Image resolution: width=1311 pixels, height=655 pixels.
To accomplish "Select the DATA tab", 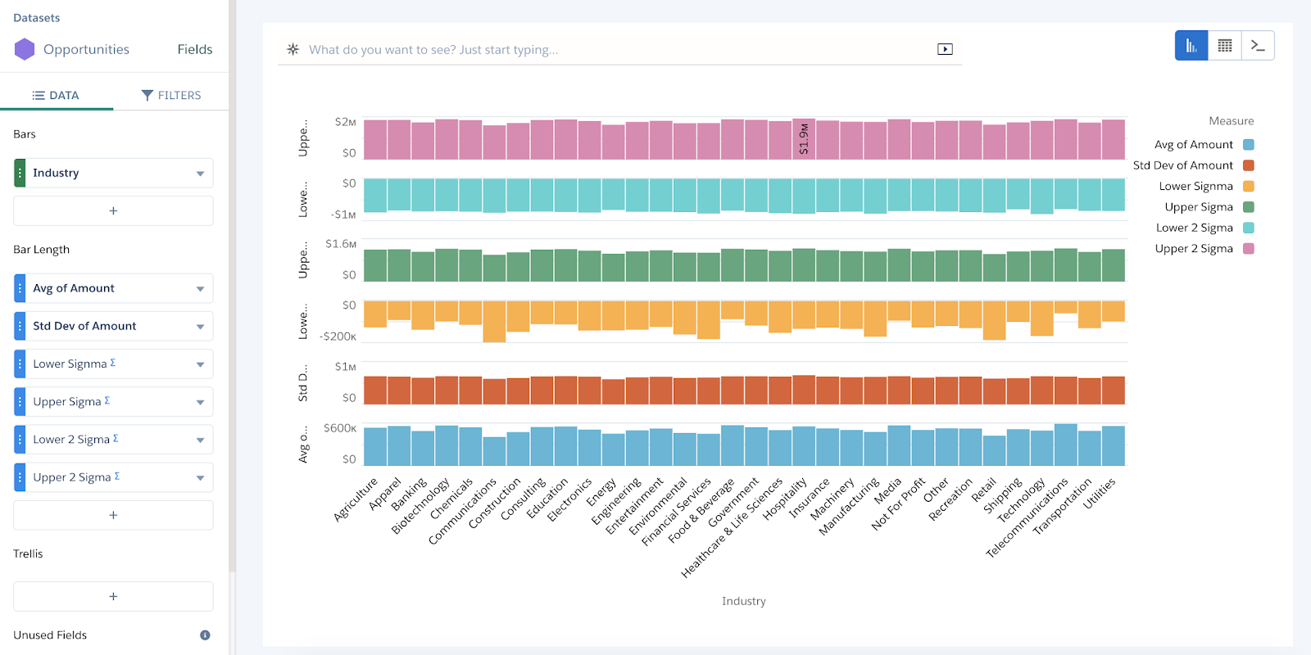I will click(57, 95).
